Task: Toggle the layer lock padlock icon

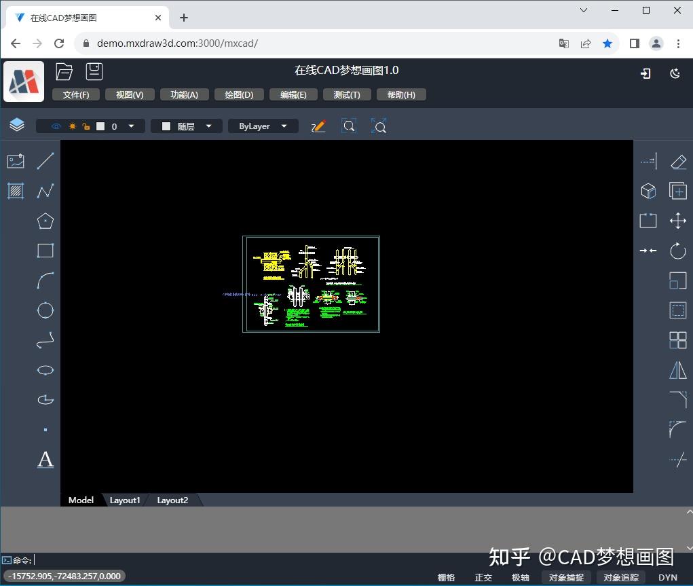Action: click(x=86, y=126)
